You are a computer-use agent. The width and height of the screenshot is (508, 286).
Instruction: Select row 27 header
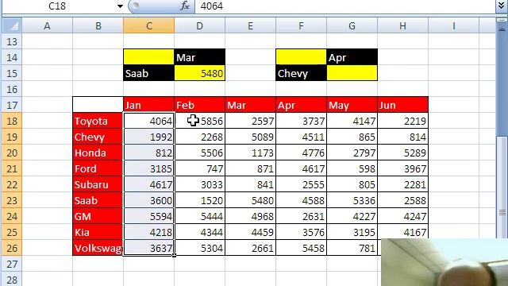(x=12, y=264)
